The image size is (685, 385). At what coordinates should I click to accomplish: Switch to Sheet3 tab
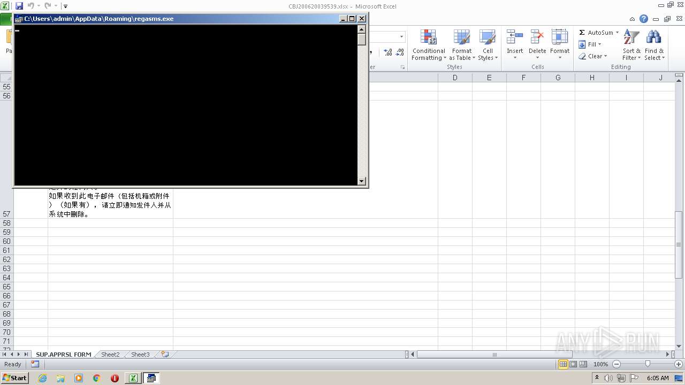point(140,354)
